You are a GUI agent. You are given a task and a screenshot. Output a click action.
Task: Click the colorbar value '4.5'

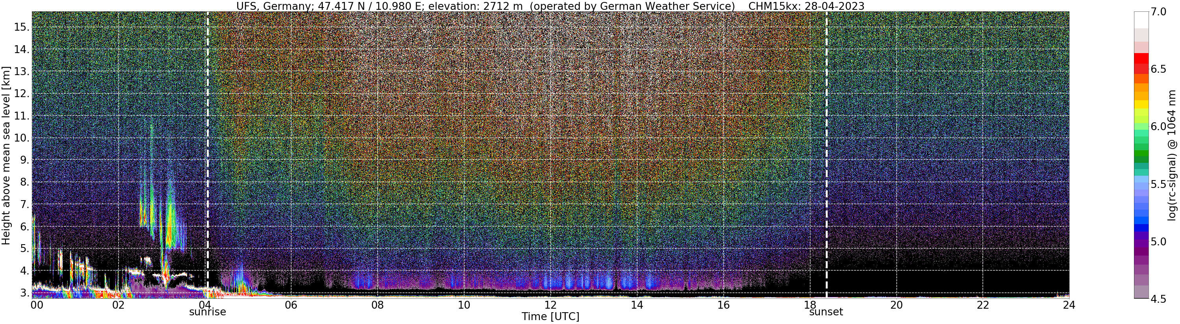click(1158, 299)
